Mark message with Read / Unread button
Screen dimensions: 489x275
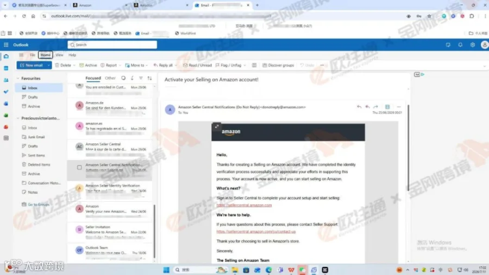point(197,66)
